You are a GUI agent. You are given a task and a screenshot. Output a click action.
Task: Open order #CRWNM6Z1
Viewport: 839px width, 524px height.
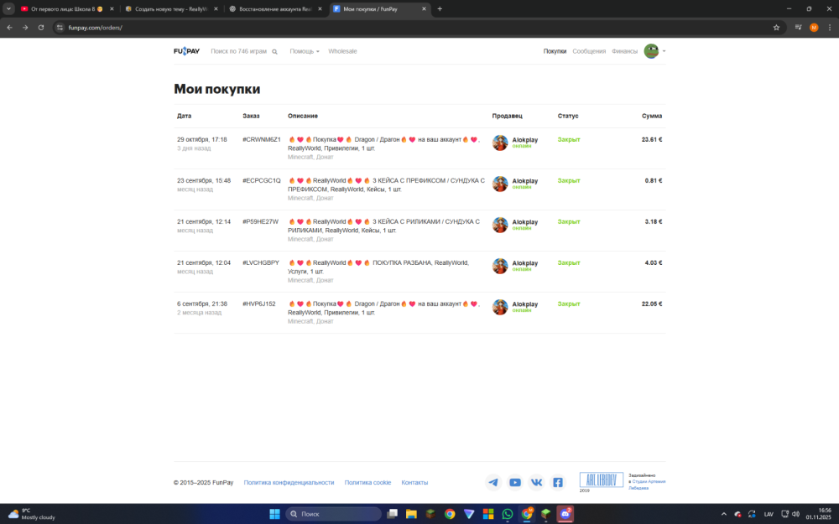261,139
